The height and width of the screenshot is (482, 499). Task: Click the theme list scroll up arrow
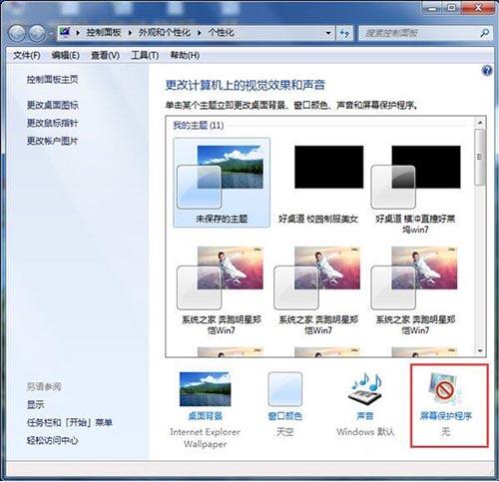(x=480, y=123)
